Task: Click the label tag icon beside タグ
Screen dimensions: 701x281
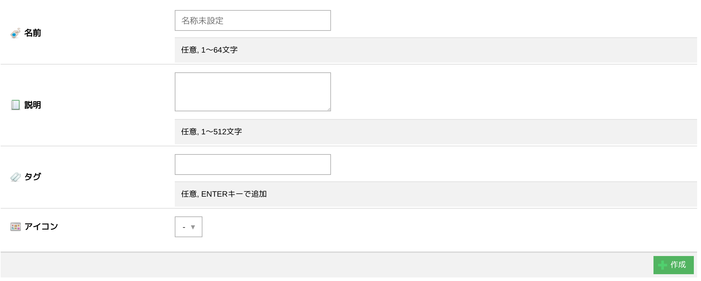Action: coord(15,177)
